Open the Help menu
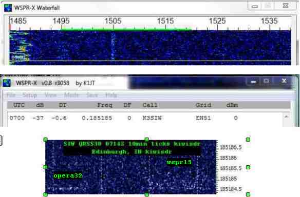This screenshot has width=300, height=197. (111, 95)
